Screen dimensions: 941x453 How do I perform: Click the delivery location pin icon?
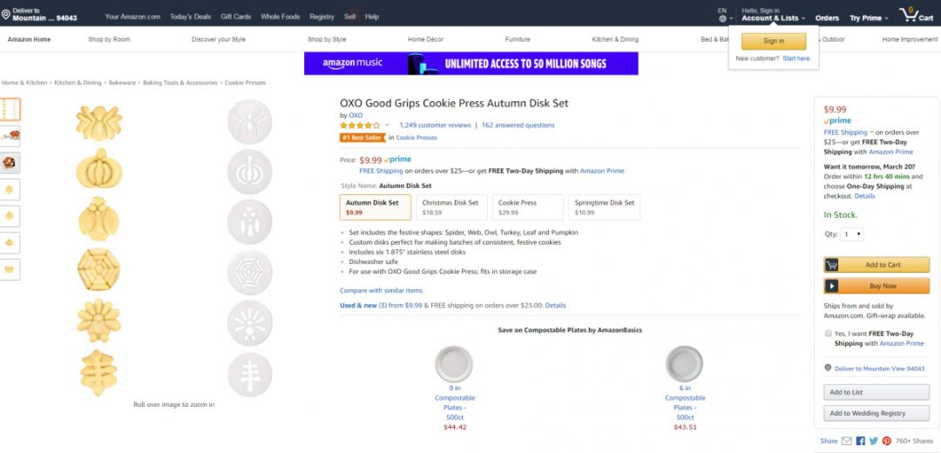pyautogui.click(x=6, y=15)
